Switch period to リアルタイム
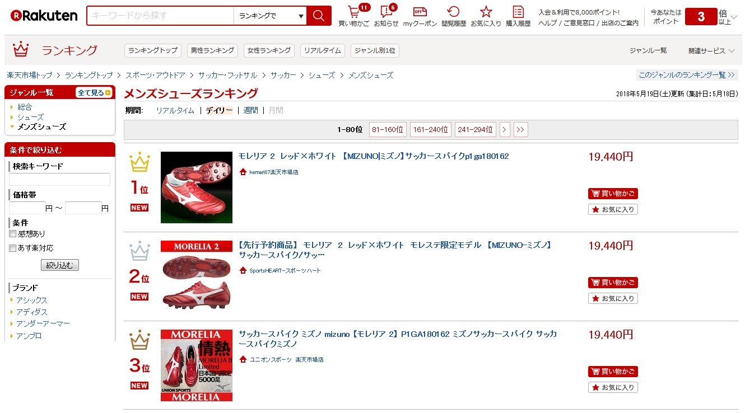Viewport: 745px width, 413px height. (175, 110)
